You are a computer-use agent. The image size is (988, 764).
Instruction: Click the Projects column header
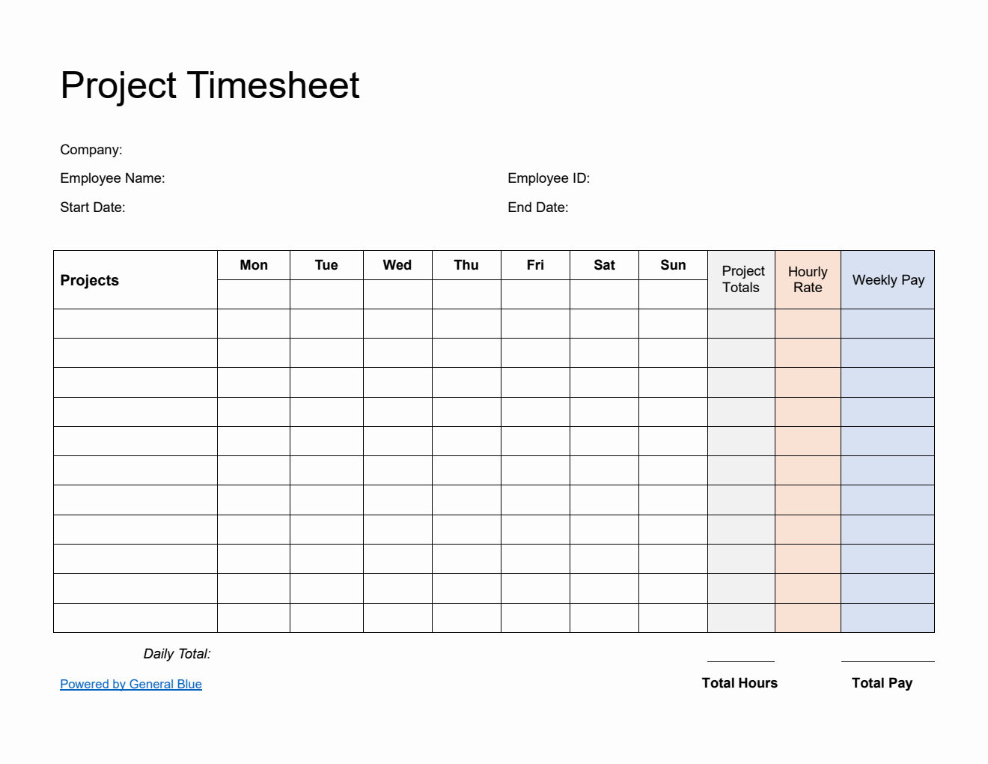(90, 280)
